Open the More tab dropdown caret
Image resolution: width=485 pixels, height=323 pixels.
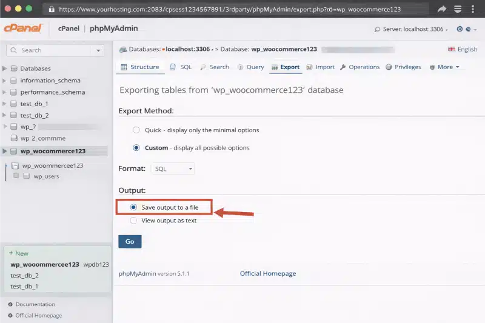point(458,67)
